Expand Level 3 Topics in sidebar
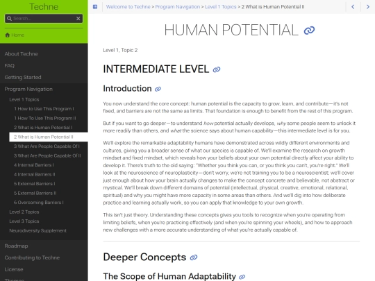The image size is (375, 281). coord(24,221)
